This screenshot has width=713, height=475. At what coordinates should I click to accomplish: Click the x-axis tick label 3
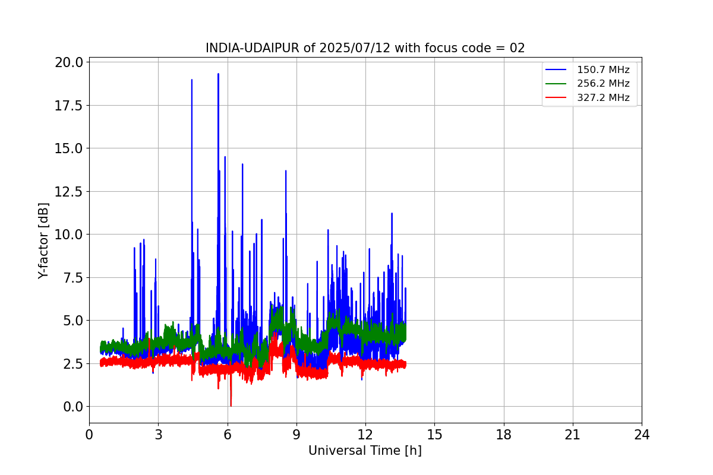coord(158,435)
